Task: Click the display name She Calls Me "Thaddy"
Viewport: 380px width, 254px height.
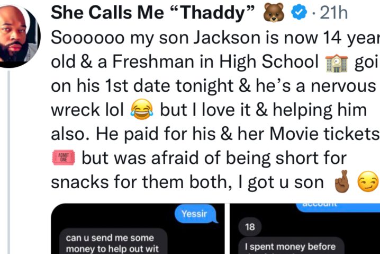Action: (153, 13)
